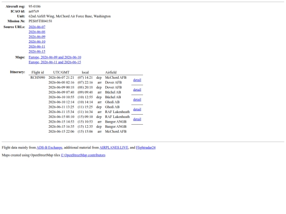
Task: Click the Maps label
Action: point(20,57)
